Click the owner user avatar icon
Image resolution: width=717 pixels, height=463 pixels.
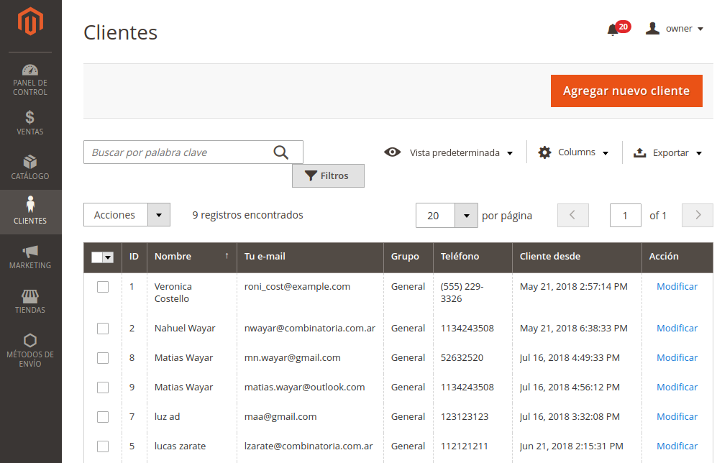pyautogui.click(x=652, y=28)
